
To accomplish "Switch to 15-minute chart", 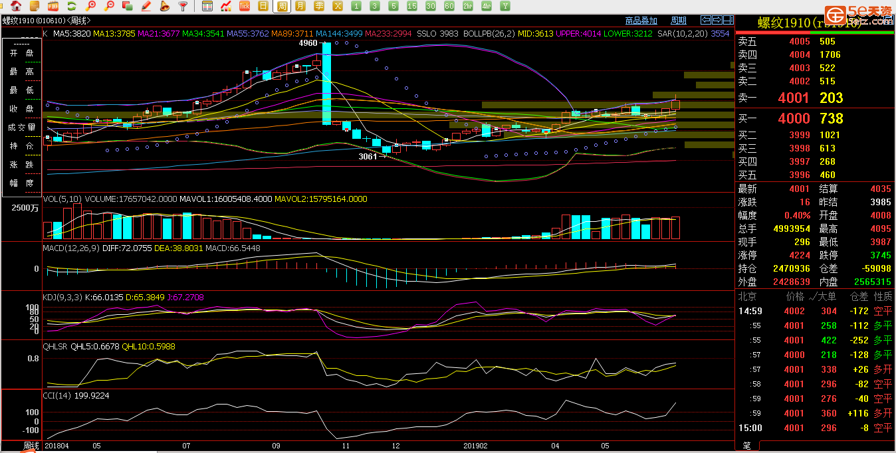I will click(x=412, y=6).
